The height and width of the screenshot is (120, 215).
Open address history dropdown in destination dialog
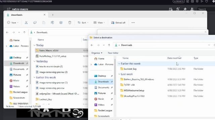click(x=209, y=45)
